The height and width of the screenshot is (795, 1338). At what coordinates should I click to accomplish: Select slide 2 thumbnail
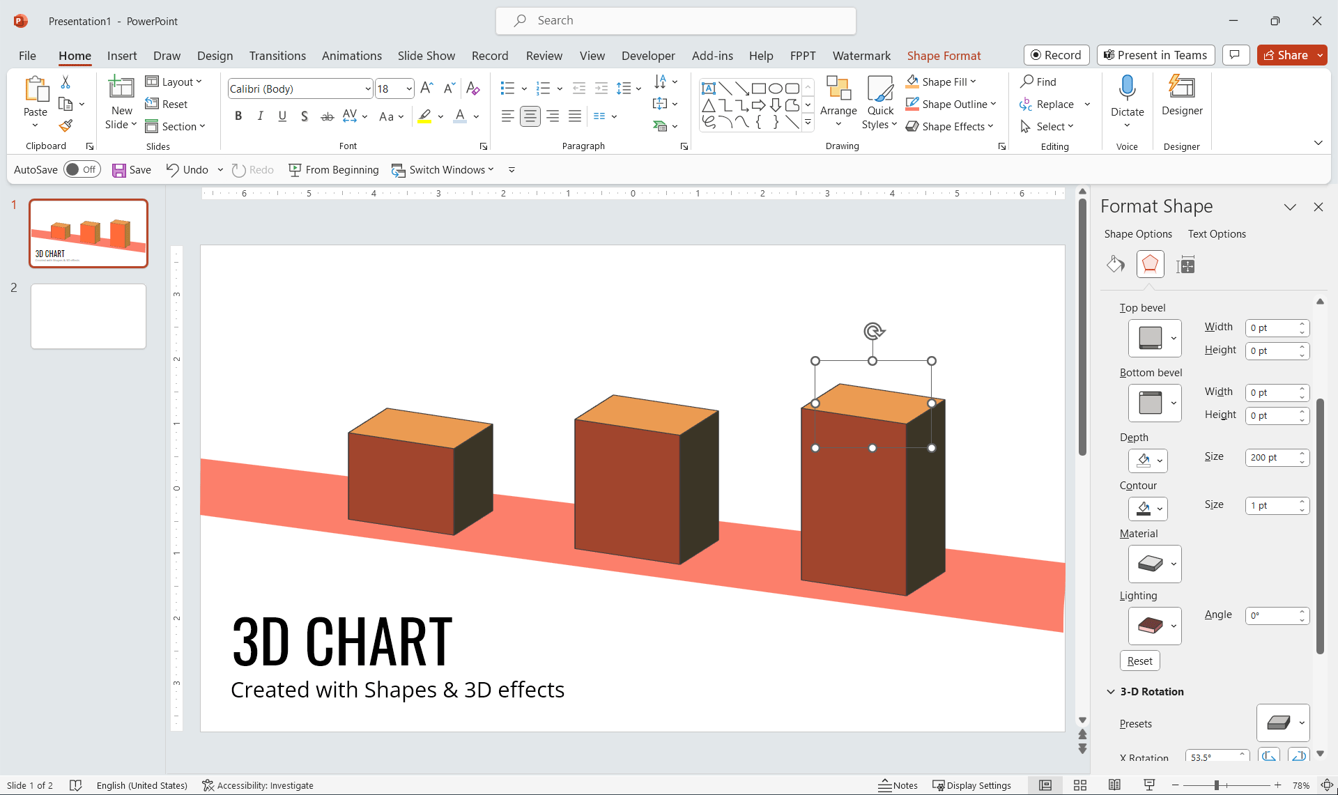click(x=88, y=316)
